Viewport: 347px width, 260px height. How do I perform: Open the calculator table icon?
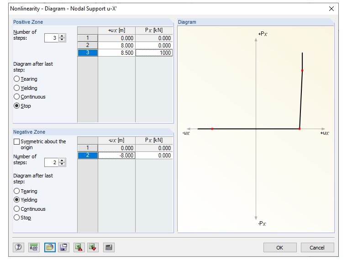click(109, 247)
